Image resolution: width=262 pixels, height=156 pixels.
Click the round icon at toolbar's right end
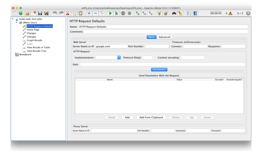[x=248, y=13]
